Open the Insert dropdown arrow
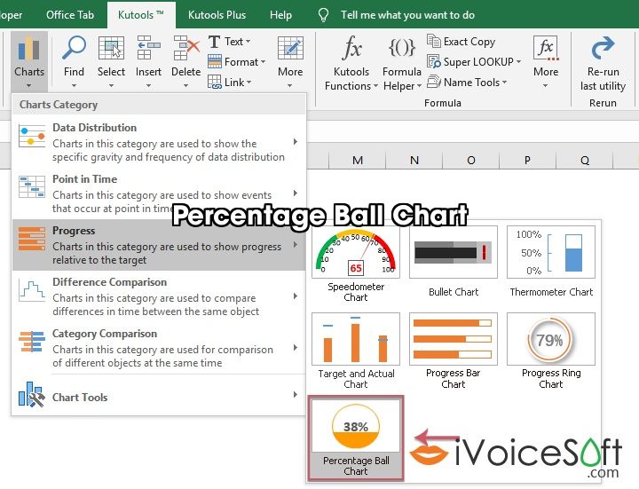Viewport: 639px width, 489px height. tap(148, 85)
